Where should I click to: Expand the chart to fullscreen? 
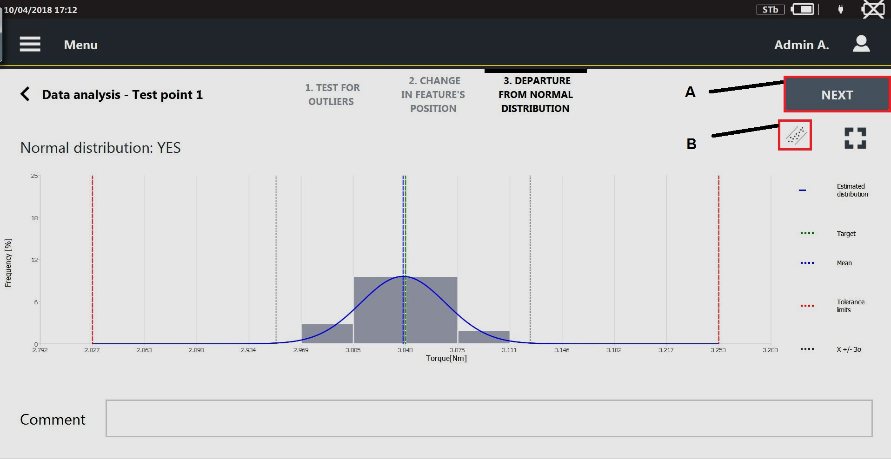(x=855, y=138)
